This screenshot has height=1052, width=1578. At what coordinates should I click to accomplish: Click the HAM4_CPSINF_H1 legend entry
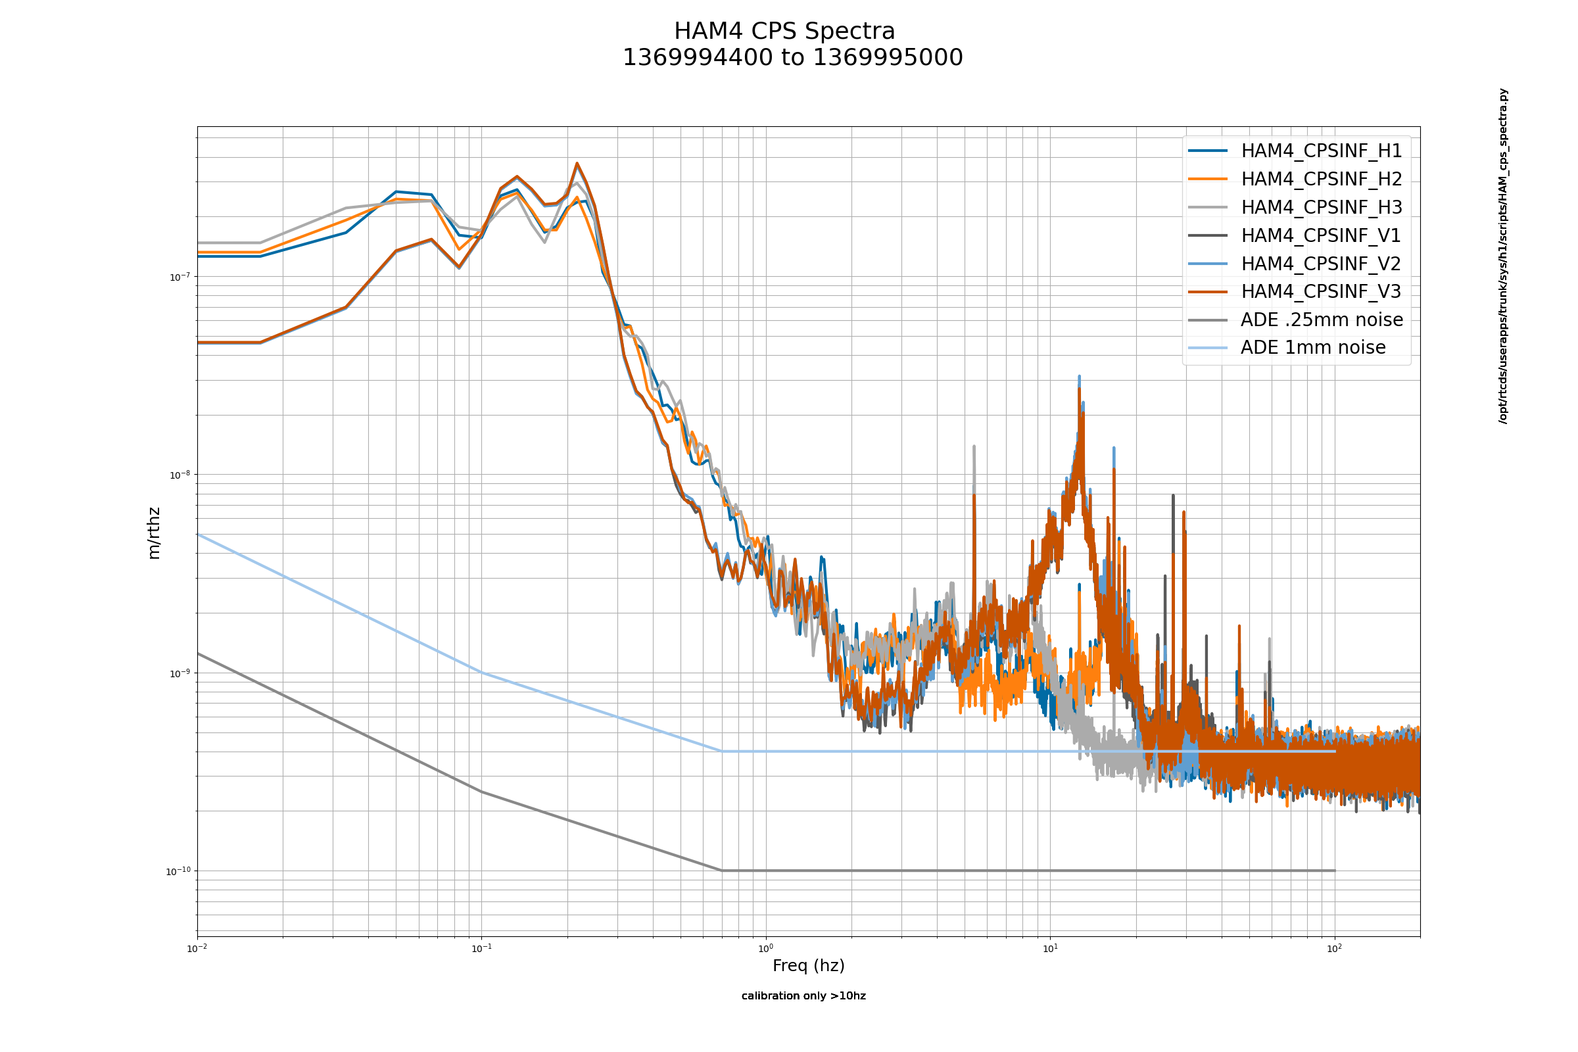[1295, 151]
